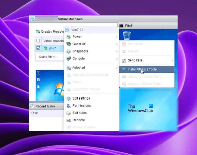Click the Quick filters input field
197x155 pixels.
[50, 57]
